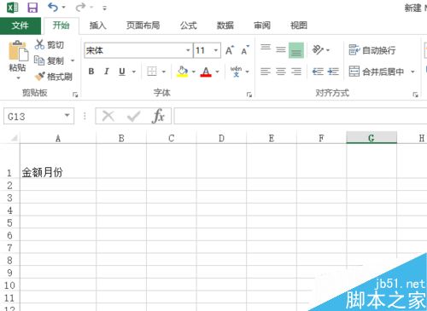Image resolution: width=427 pixels, height=311 pixels.
Task: Toggle 自动换行 wrap text
Action: (x=372, y=50)
